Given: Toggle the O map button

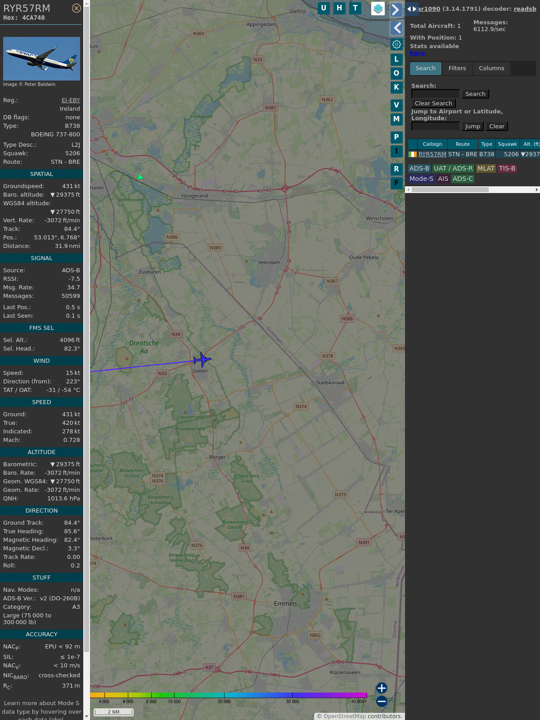Looking at the screenshot, I should pyautogui.click(x=396, y=73).
